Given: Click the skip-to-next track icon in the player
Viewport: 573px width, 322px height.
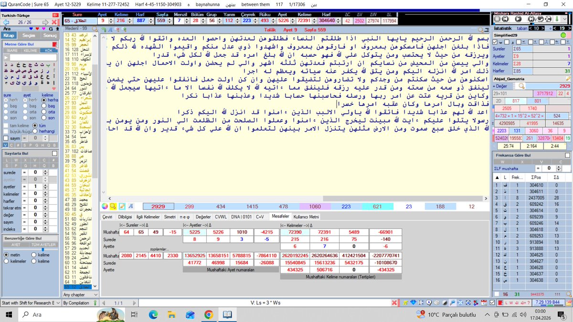Looking at the screenshot, I should click(x=531, y=19).
